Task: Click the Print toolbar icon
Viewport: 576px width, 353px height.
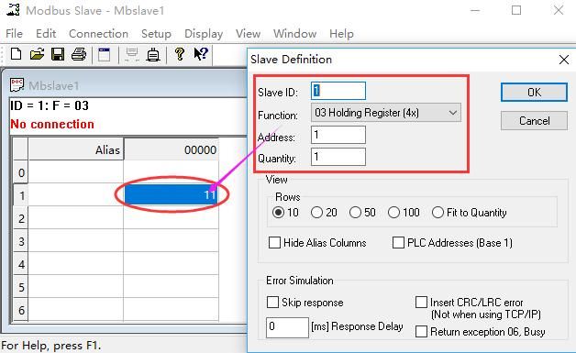Action: pyautogui.click(x=79, y=54)
